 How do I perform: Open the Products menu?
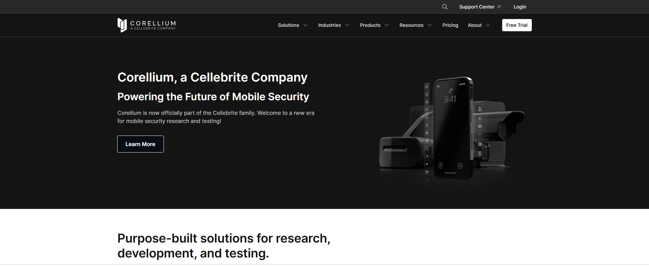[x=370, y=25]
